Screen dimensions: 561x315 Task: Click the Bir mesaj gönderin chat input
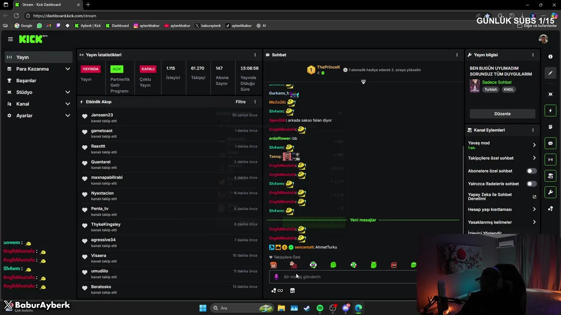[x=342, y=276]
